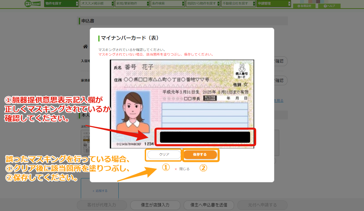Click the 借主が店頭入力 button

coord(155,205)
